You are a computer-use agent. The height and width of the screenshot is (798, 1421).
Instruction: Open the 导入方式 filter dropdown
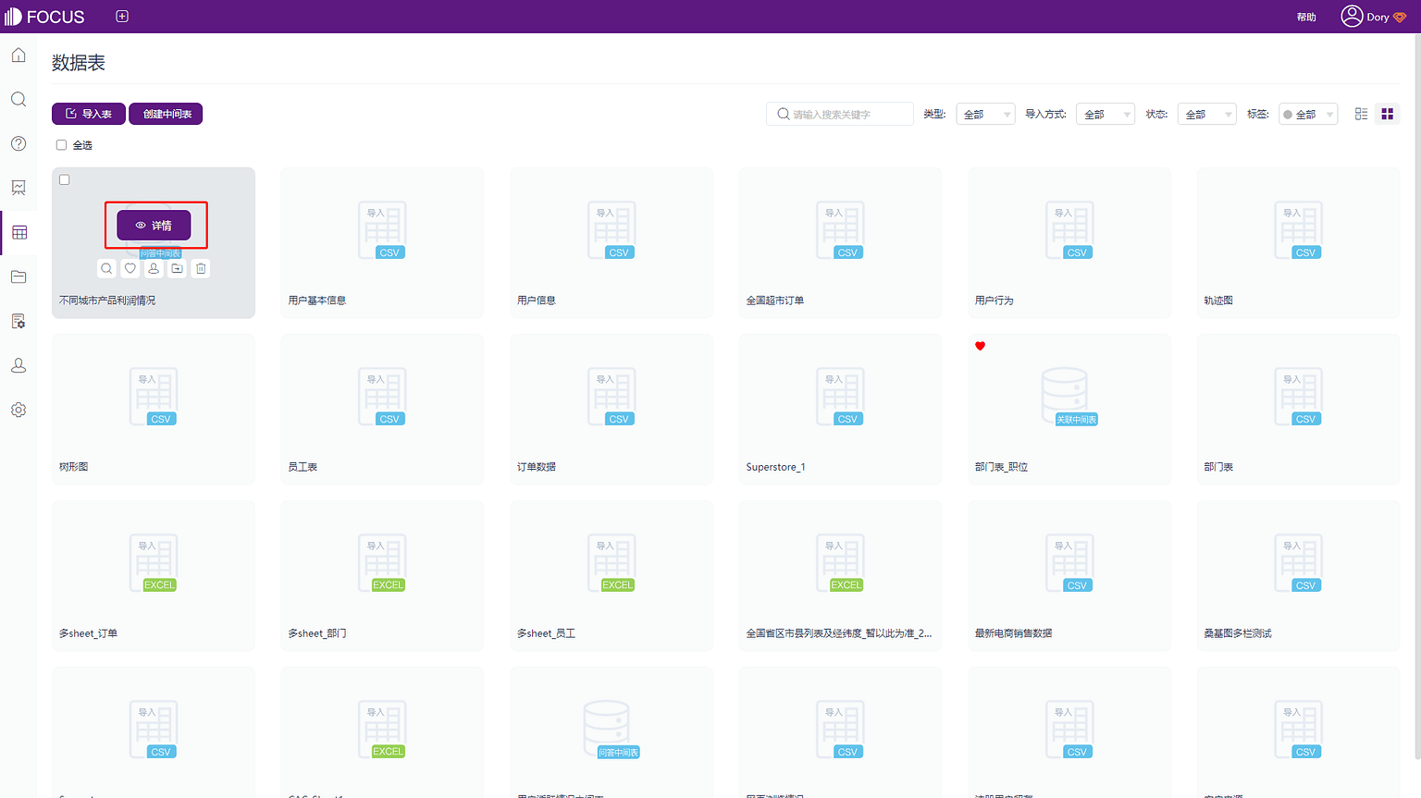tap(1106, 114)
